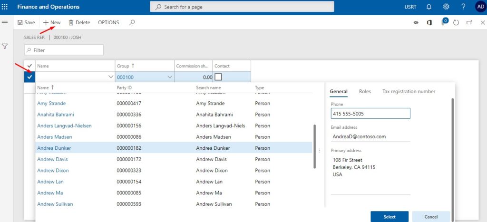487x222 pixels.
Task: Select the Andrea Dunker row link
Action: 54,148
